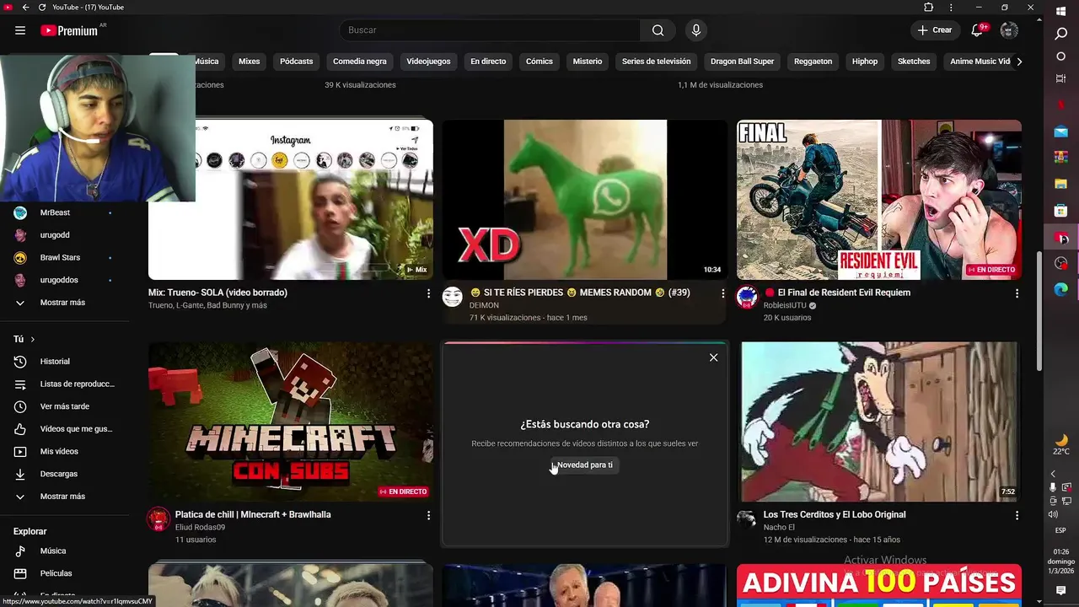The image size is (1079, 607).
Task: Open Música under Explorar
Action: pyautogui.click(x=64, y=551)
